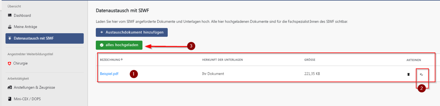This screenshot has width=440, height=106.
Task: Click the Herkunft der Unterlagen column header
Action: [222, 60]
